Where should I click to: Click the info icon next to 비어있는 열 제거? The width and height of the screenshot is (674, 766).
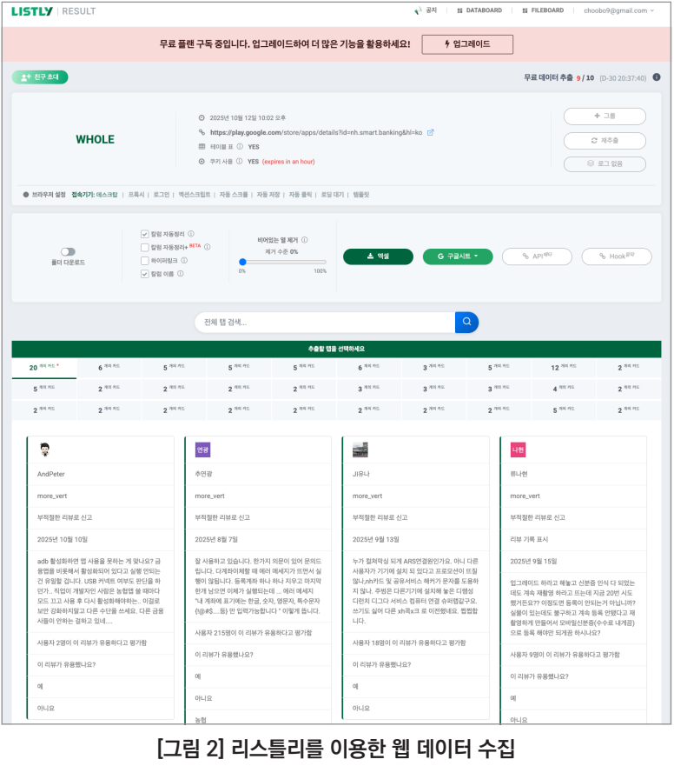(x=305, y=240)
